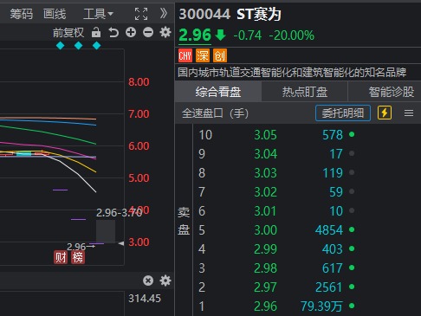Open the order book hamburger menu
421x316 pixels.
(x=409, y=113)
